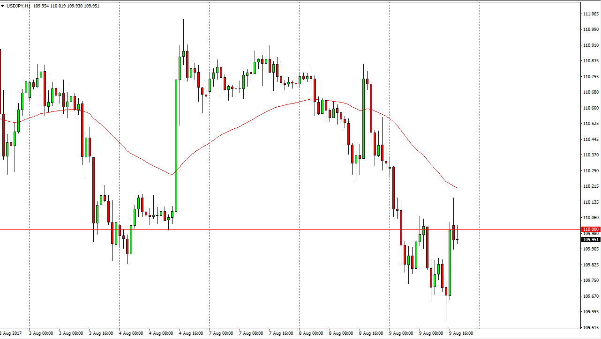Click the tall green candle before 8 Aug 16:00

(x=363, y=118)
